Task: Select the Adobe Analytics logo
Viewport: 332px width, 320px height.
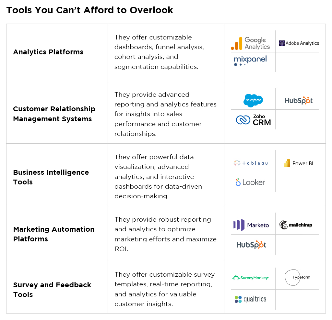Action: coord(299,43)
